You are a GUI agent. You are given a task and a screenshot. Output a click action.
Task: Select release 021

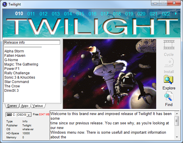[x=154, y=14]
